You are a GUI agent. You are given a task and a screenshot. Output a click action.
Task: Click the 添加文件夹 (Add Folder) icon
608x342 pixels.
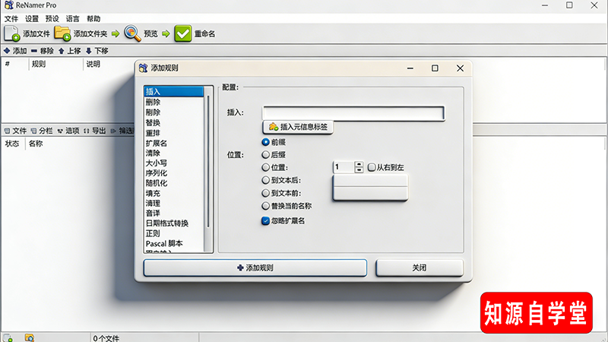(x=62, y=33)
